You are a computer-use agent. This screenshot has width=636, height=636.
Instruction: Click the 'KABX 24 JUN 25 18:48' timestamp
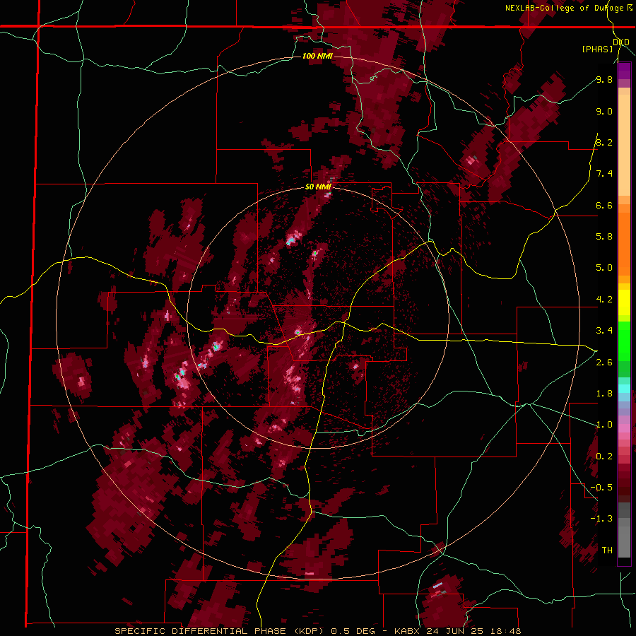[457, 631]
